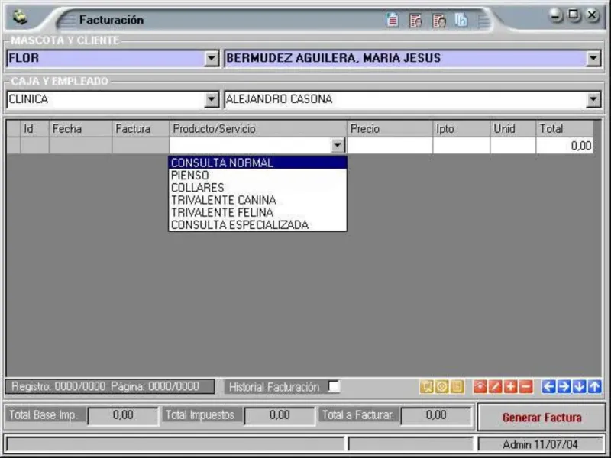
Task: Click the red eye view-record icon
Action: pos(480,387)
